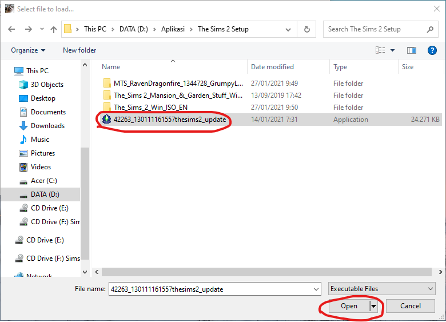Click the Search The Sims 2 Setup field
Screen dimensions: 446x322
click(375, 29)
